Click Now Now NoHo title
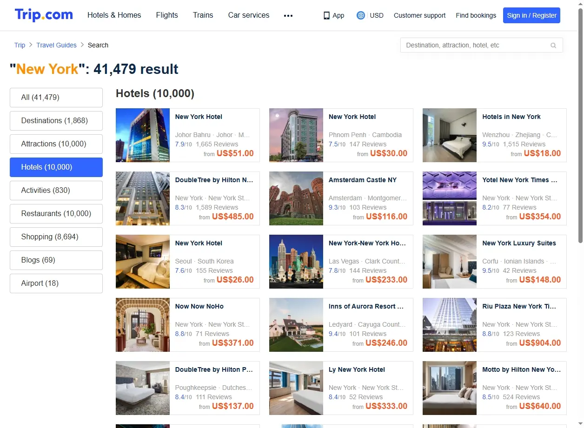The image size is (584, 428). tap(199, 306)
